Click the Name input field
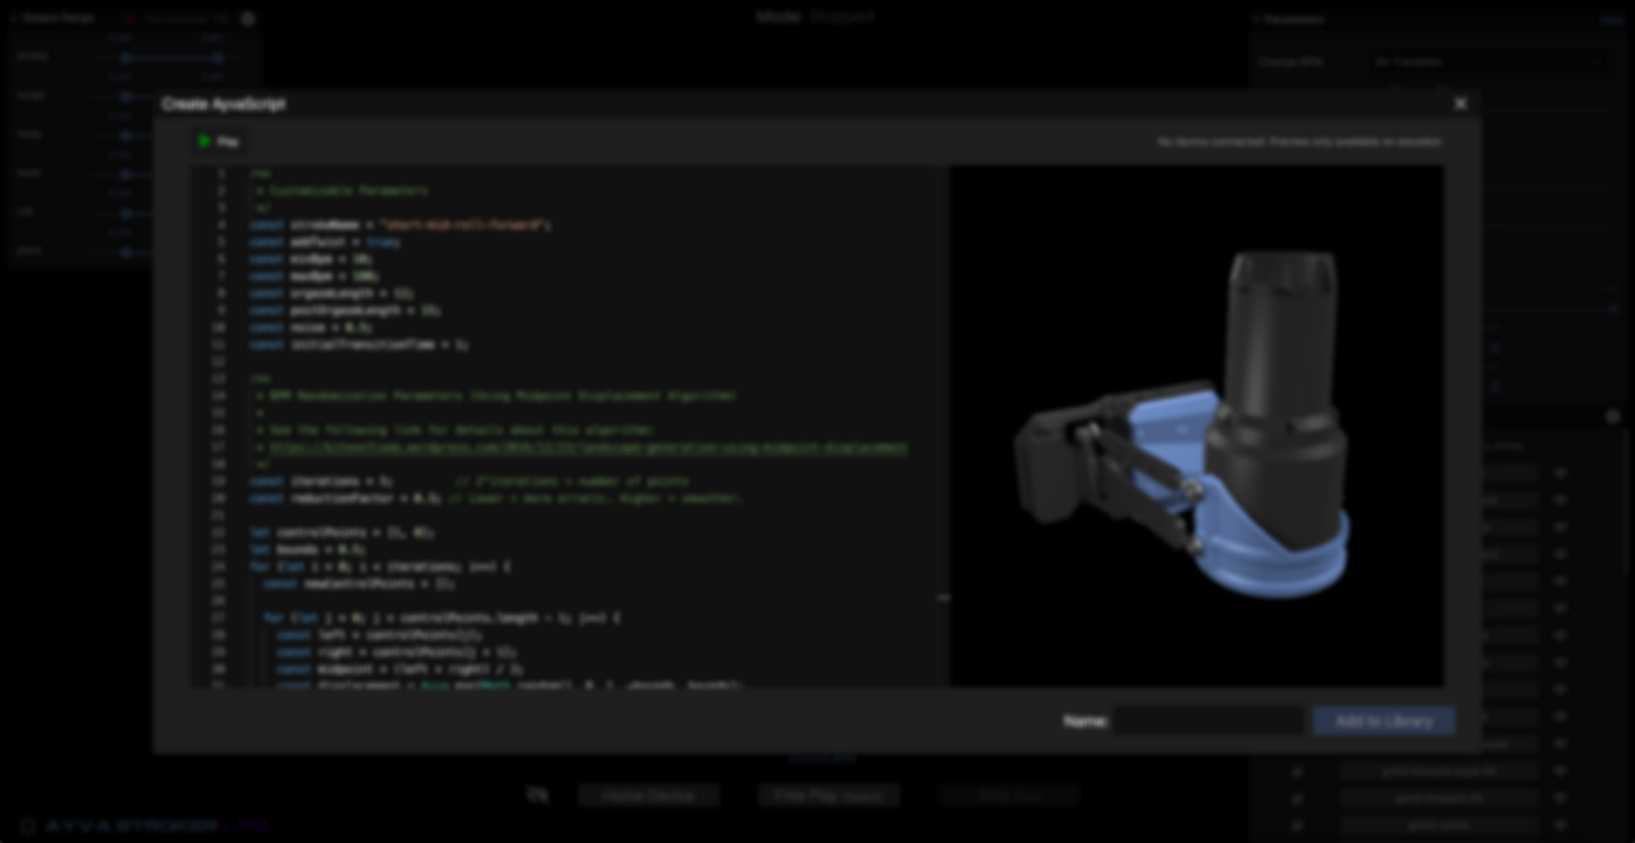This screenshot has height=843, width=1635. click(x=1208, y=721)
